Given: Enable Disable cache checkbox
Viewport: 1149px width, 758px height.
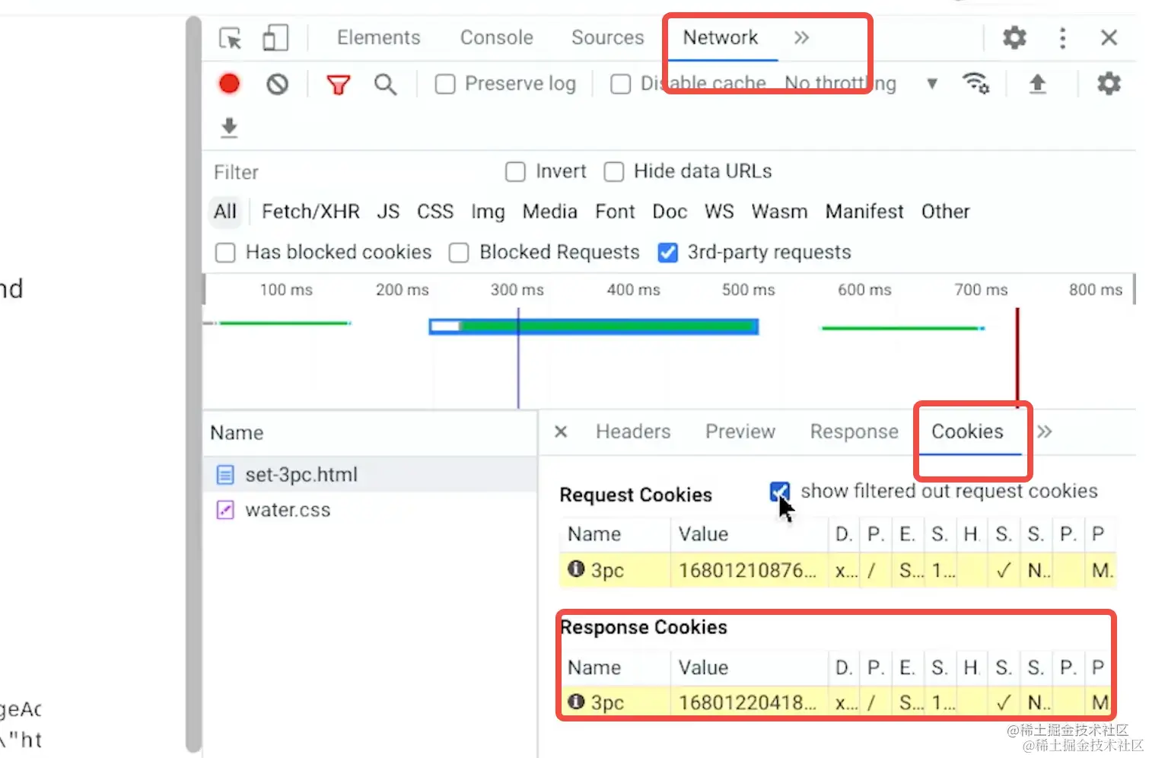Looking at the screenshot, I should click(x=621, y=84).
